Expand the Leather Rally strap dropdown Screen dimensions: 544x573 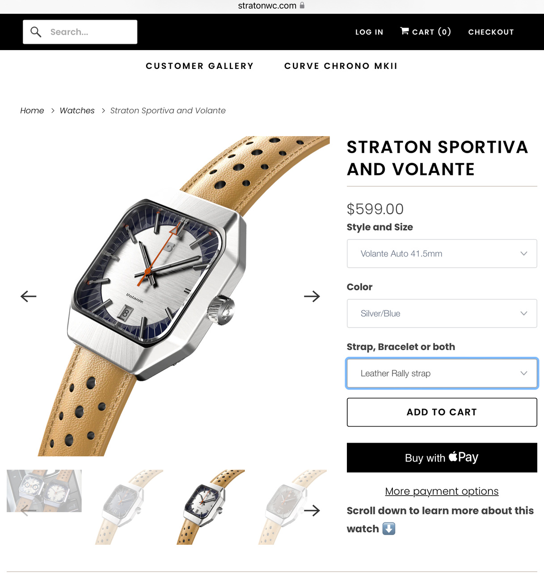pyautogui.click(x=442, y=373)
